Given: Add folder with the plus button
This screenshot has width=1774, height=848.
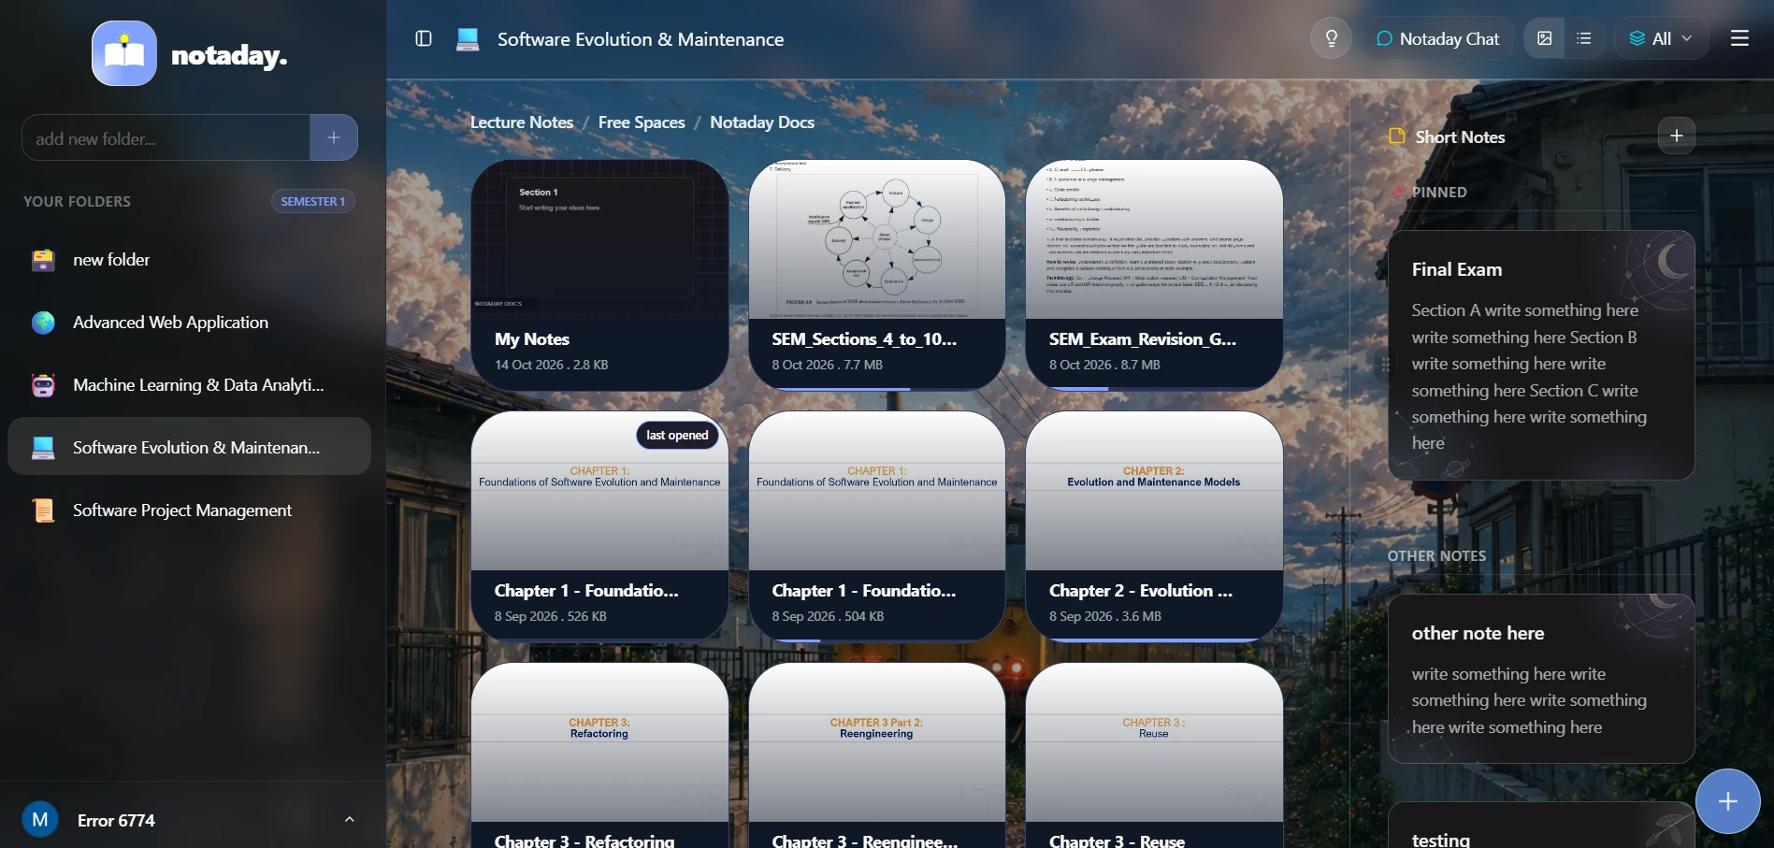Looking at the screenshot, I should tap(334, 138).
